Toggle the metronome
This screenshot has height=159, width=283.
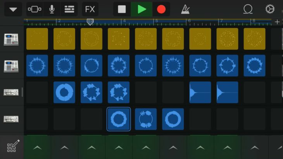click(x=185, y=9)
